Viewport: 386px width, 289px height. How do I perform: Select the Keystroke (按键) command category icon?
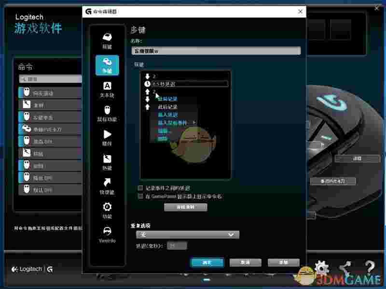coord(107,41)
